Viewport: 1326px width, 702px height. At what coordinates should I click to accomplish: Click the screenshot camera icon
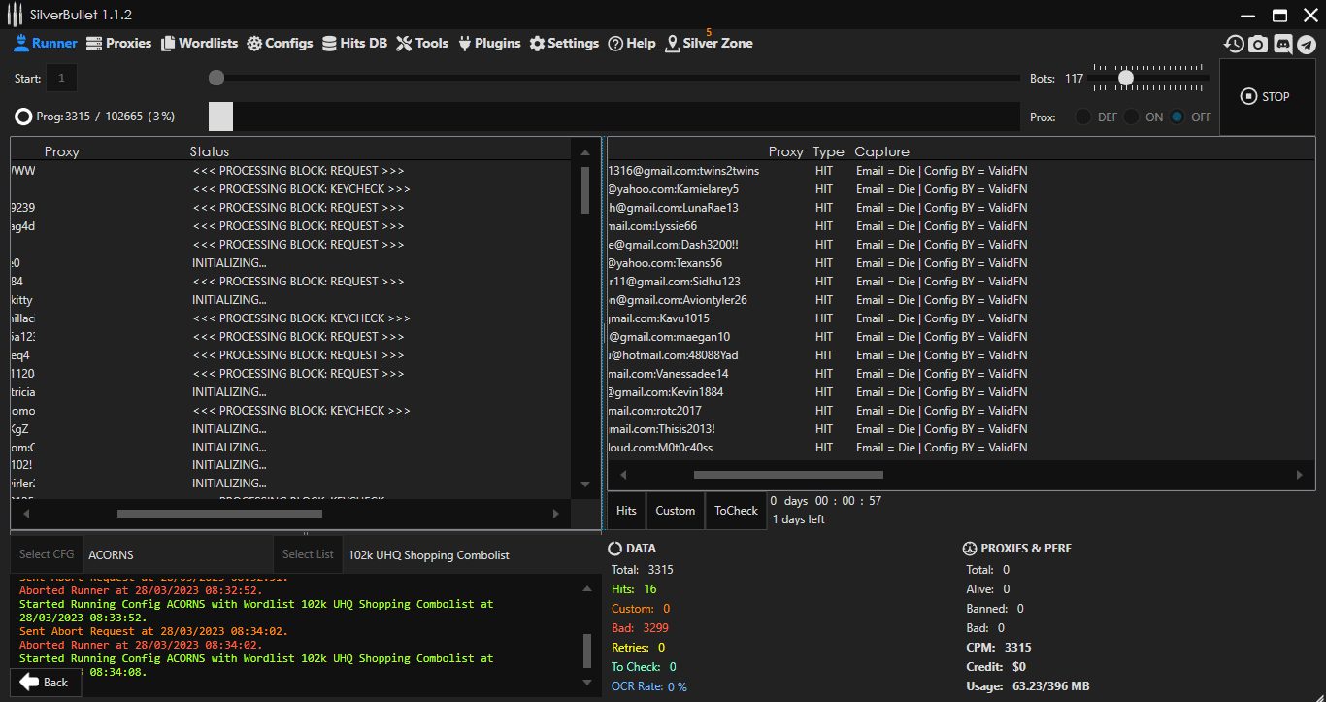point(1258,44)
